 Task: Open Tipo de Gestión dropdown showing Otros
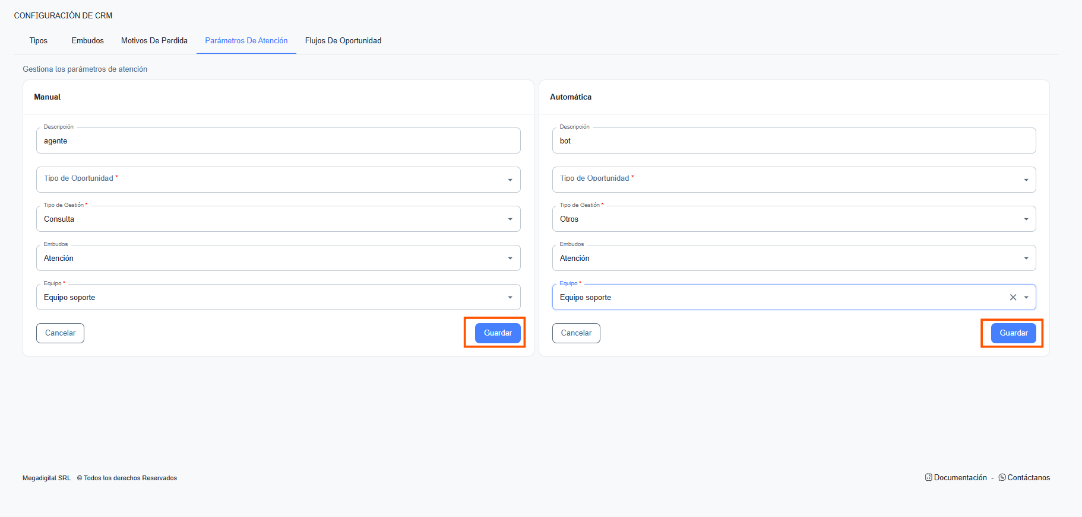point(1026,219)
